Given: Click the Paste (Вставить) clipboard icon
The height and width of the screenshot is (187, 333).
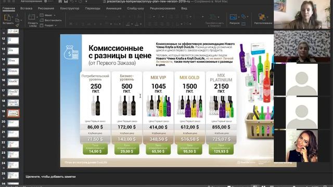Looking at the screenshot, I should pyautogui.click(x=7, y=17).
